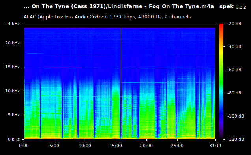The image size is (251, 155).
Task: Click the file title ending 'Fog On The Tyne.m4a'
Action: pyautogui.click(x=119, y=7)
